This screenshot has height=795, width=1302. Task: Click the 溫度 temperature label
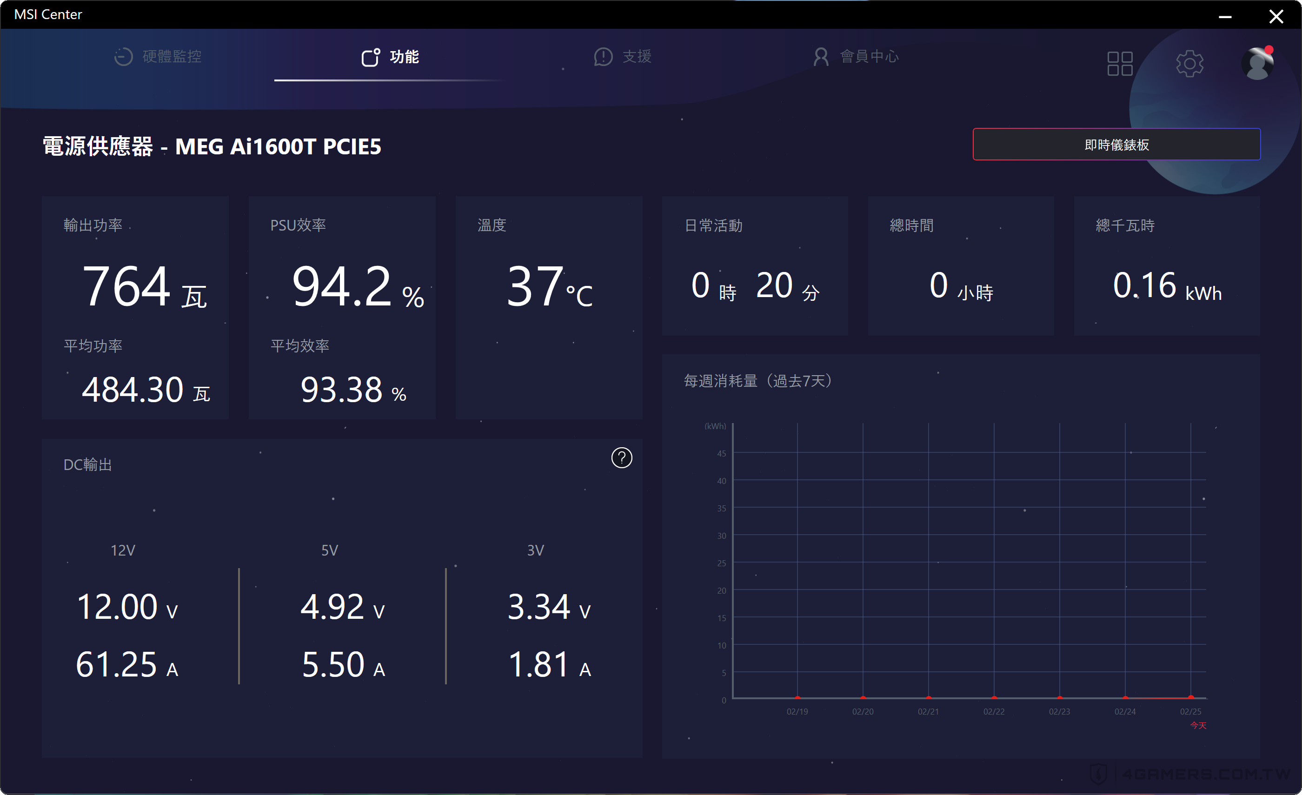(492, 225)
